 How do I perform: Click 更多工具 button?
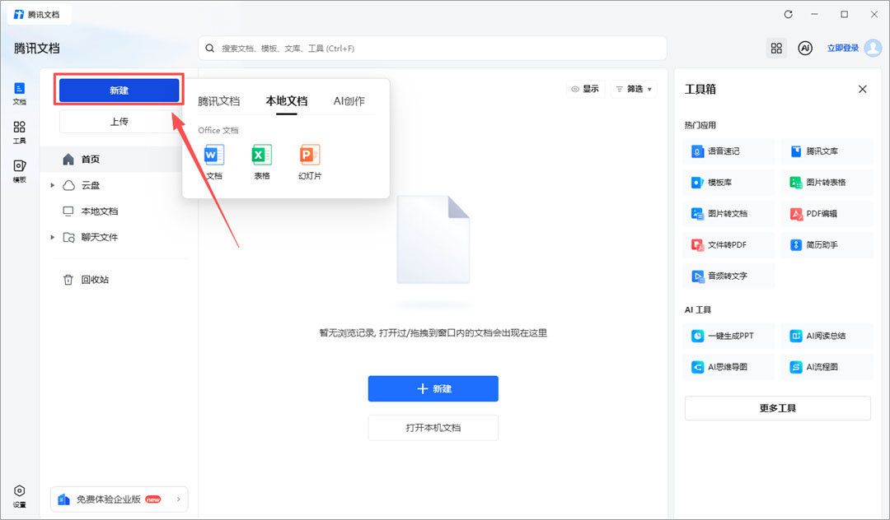tap(778, 408)
